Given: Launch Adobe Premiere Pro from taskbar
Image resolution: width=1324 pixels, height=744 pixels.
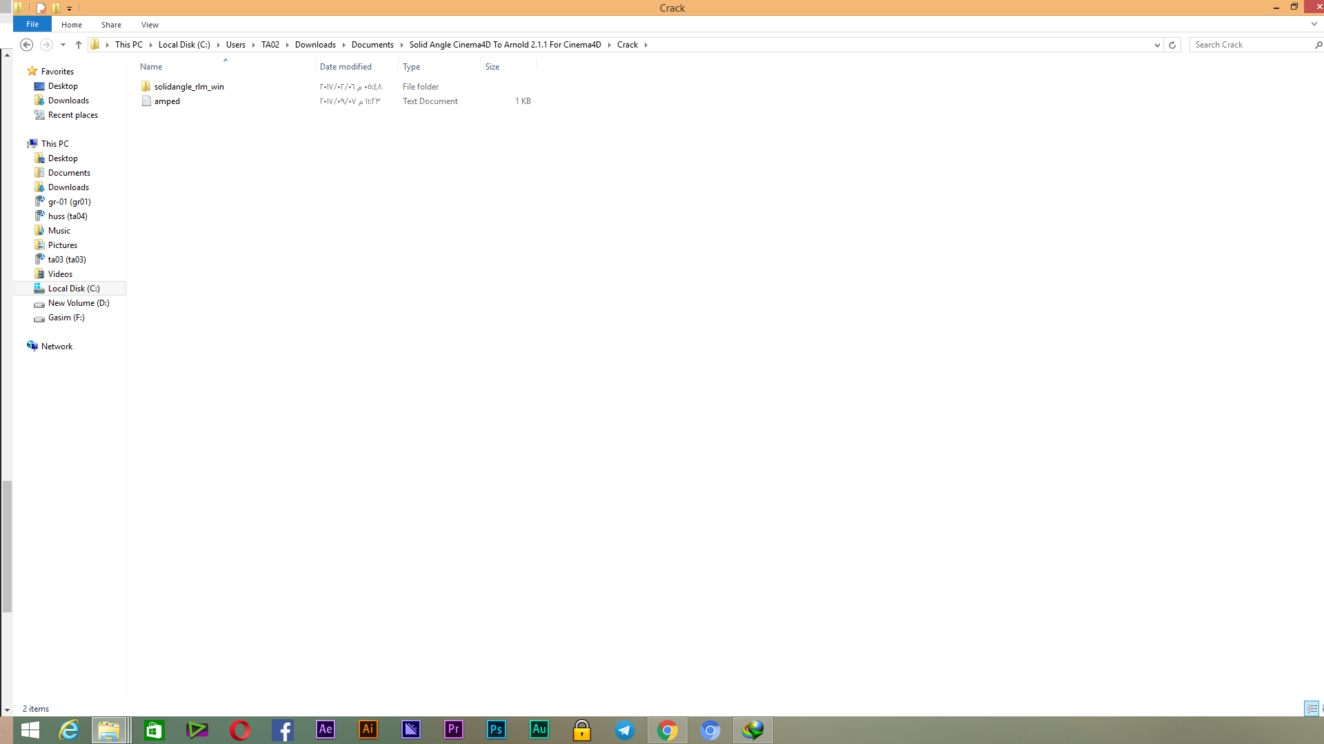Looking at the screenshot, I should coord(454,730).
